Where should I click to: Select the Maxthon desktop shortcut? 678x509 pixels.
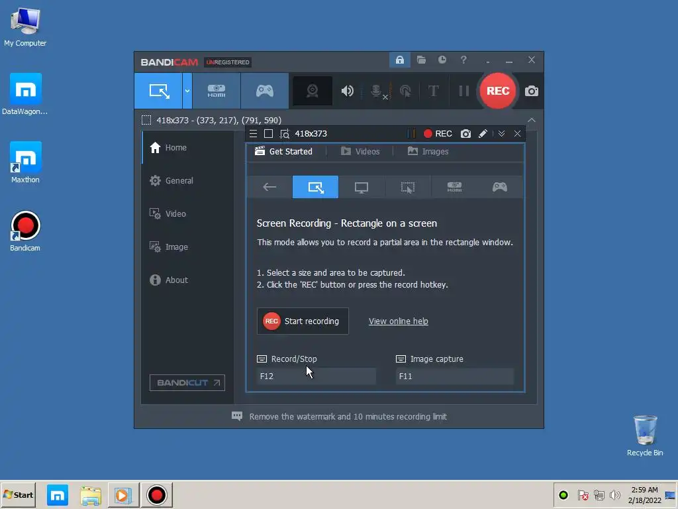[25, 163]
